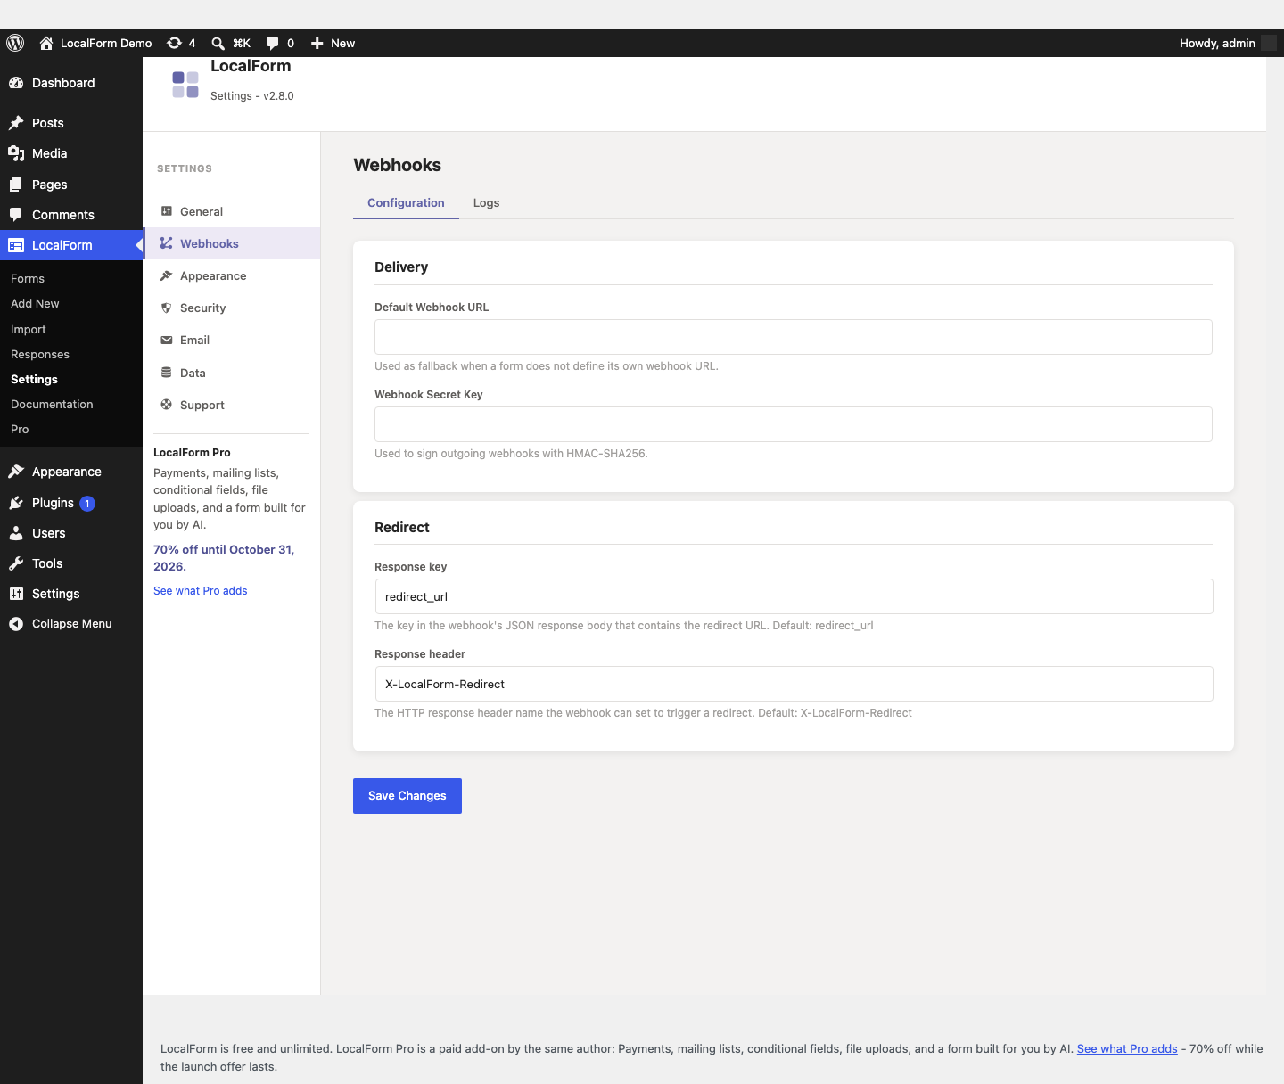The image size is (1284, 1084).
Task: Click the plus New icon in admin bar
Action: tap(317, 43)
